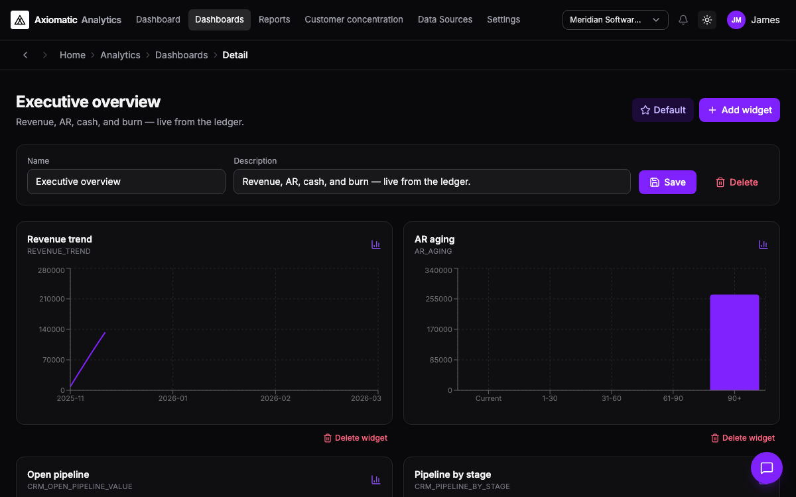796x497 pixels.
Task: Click the Home breadcrumb link
Action: click(72, 55)
